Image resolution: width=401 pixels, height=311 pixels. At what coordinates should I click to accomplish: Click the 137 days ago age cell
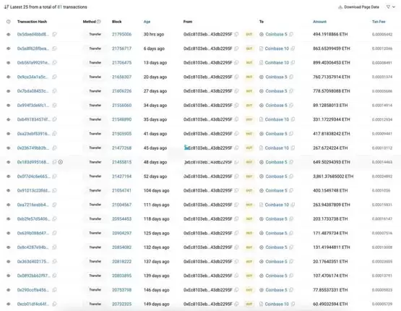pyautogui.click(x=156, y=262)
